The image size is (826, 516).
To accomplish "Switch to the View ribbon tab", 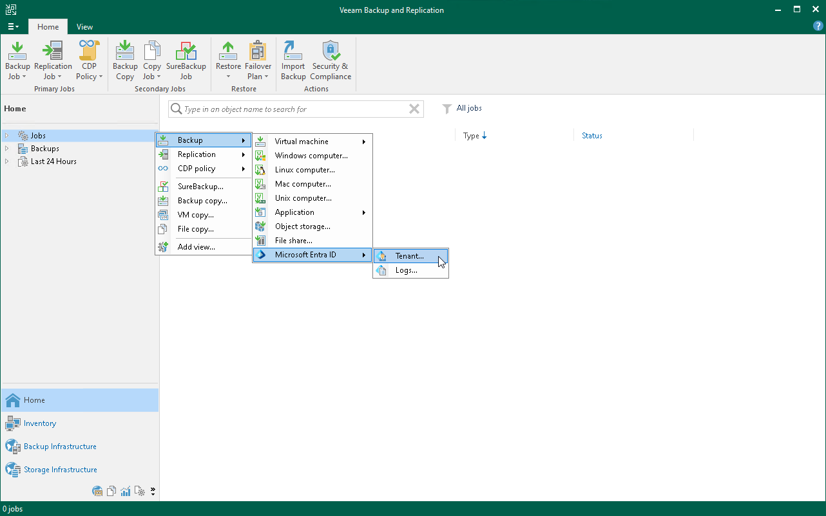I will (x=84, y=27).
